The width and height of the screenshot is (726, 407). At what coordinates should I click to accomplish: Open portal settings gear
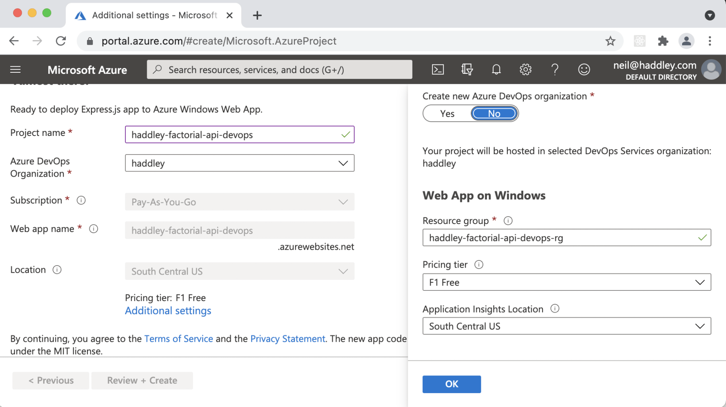[x=525, y=70]
